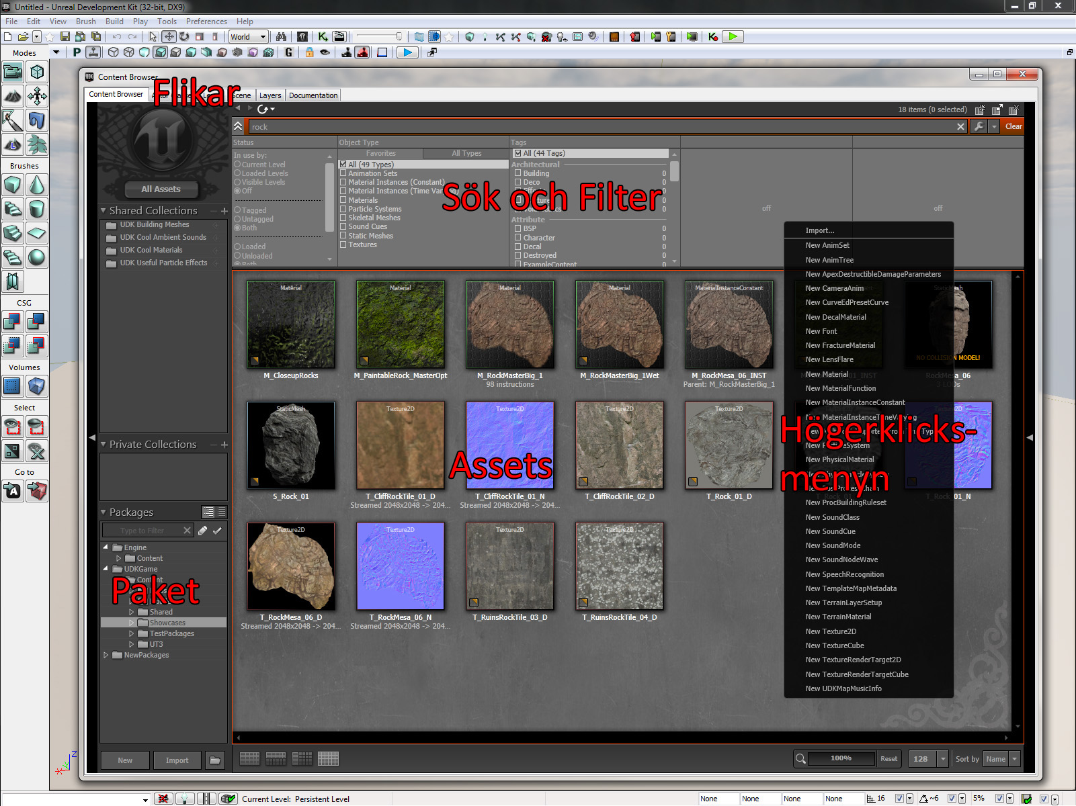Click search options wrench icon

(979, 126)
